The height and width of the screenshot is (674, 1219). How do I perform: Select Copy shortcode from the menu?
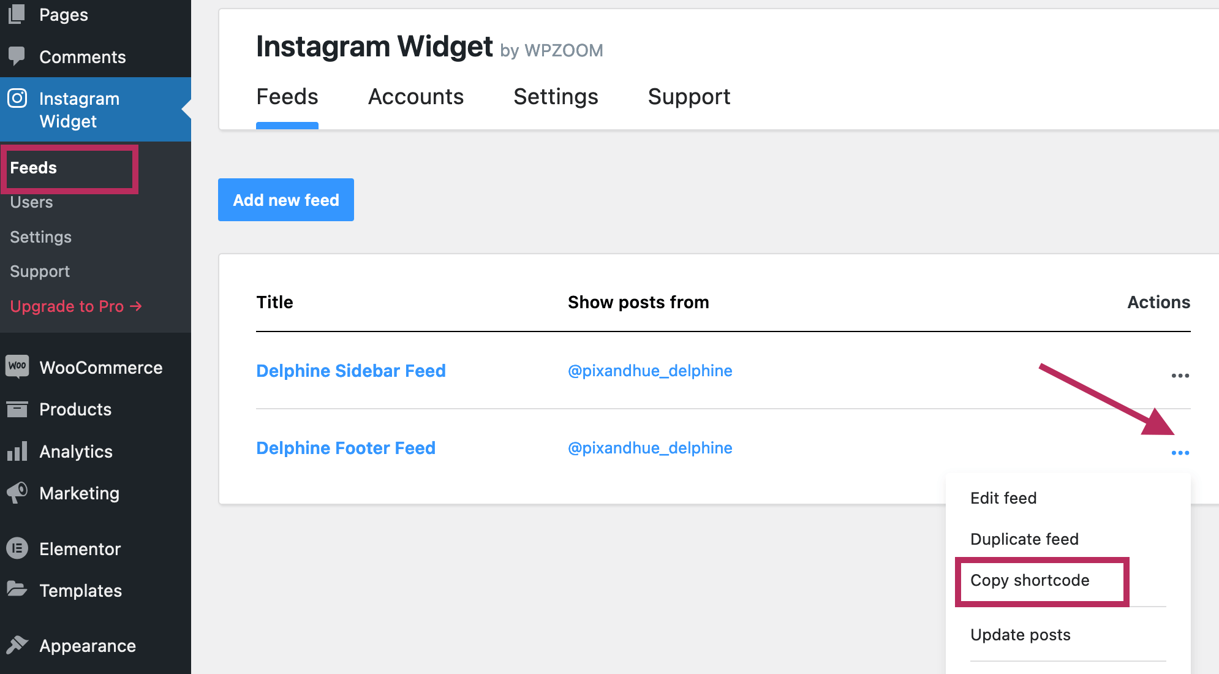[x=1030, y=580]
